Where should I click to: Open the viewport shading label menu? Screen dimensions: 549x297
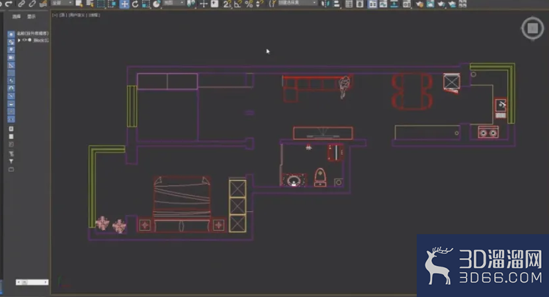click(x=94, y=15)
